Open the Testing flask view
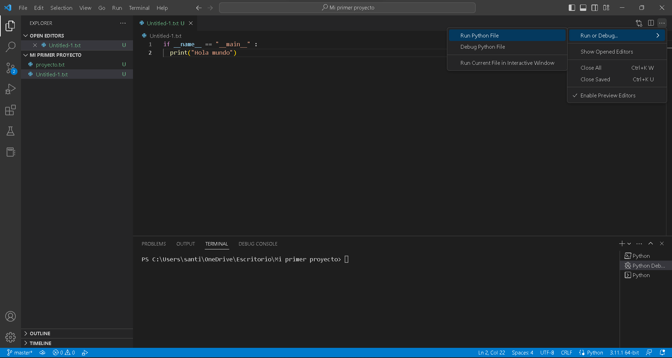 (x=10, y=131)
